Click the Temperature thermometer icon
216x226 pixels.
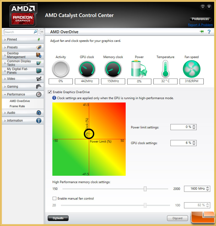point(165,69)
